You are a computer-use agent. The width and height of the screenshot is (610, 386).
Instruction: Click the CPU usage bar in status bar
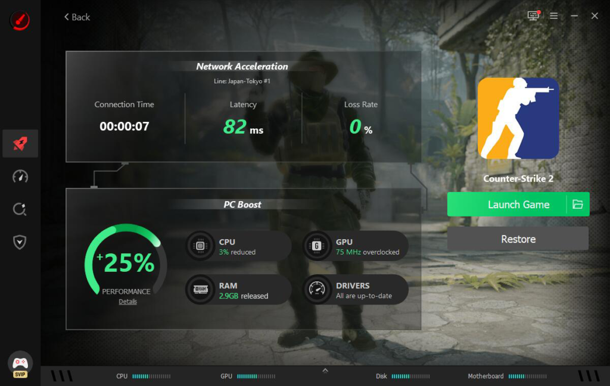click(151, 376)
